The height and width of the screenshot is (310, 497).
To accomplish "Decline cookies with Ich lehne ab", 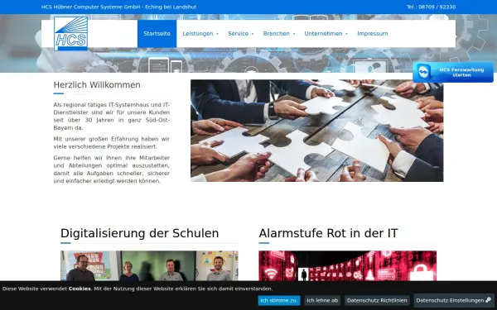I will coord(322,300).
